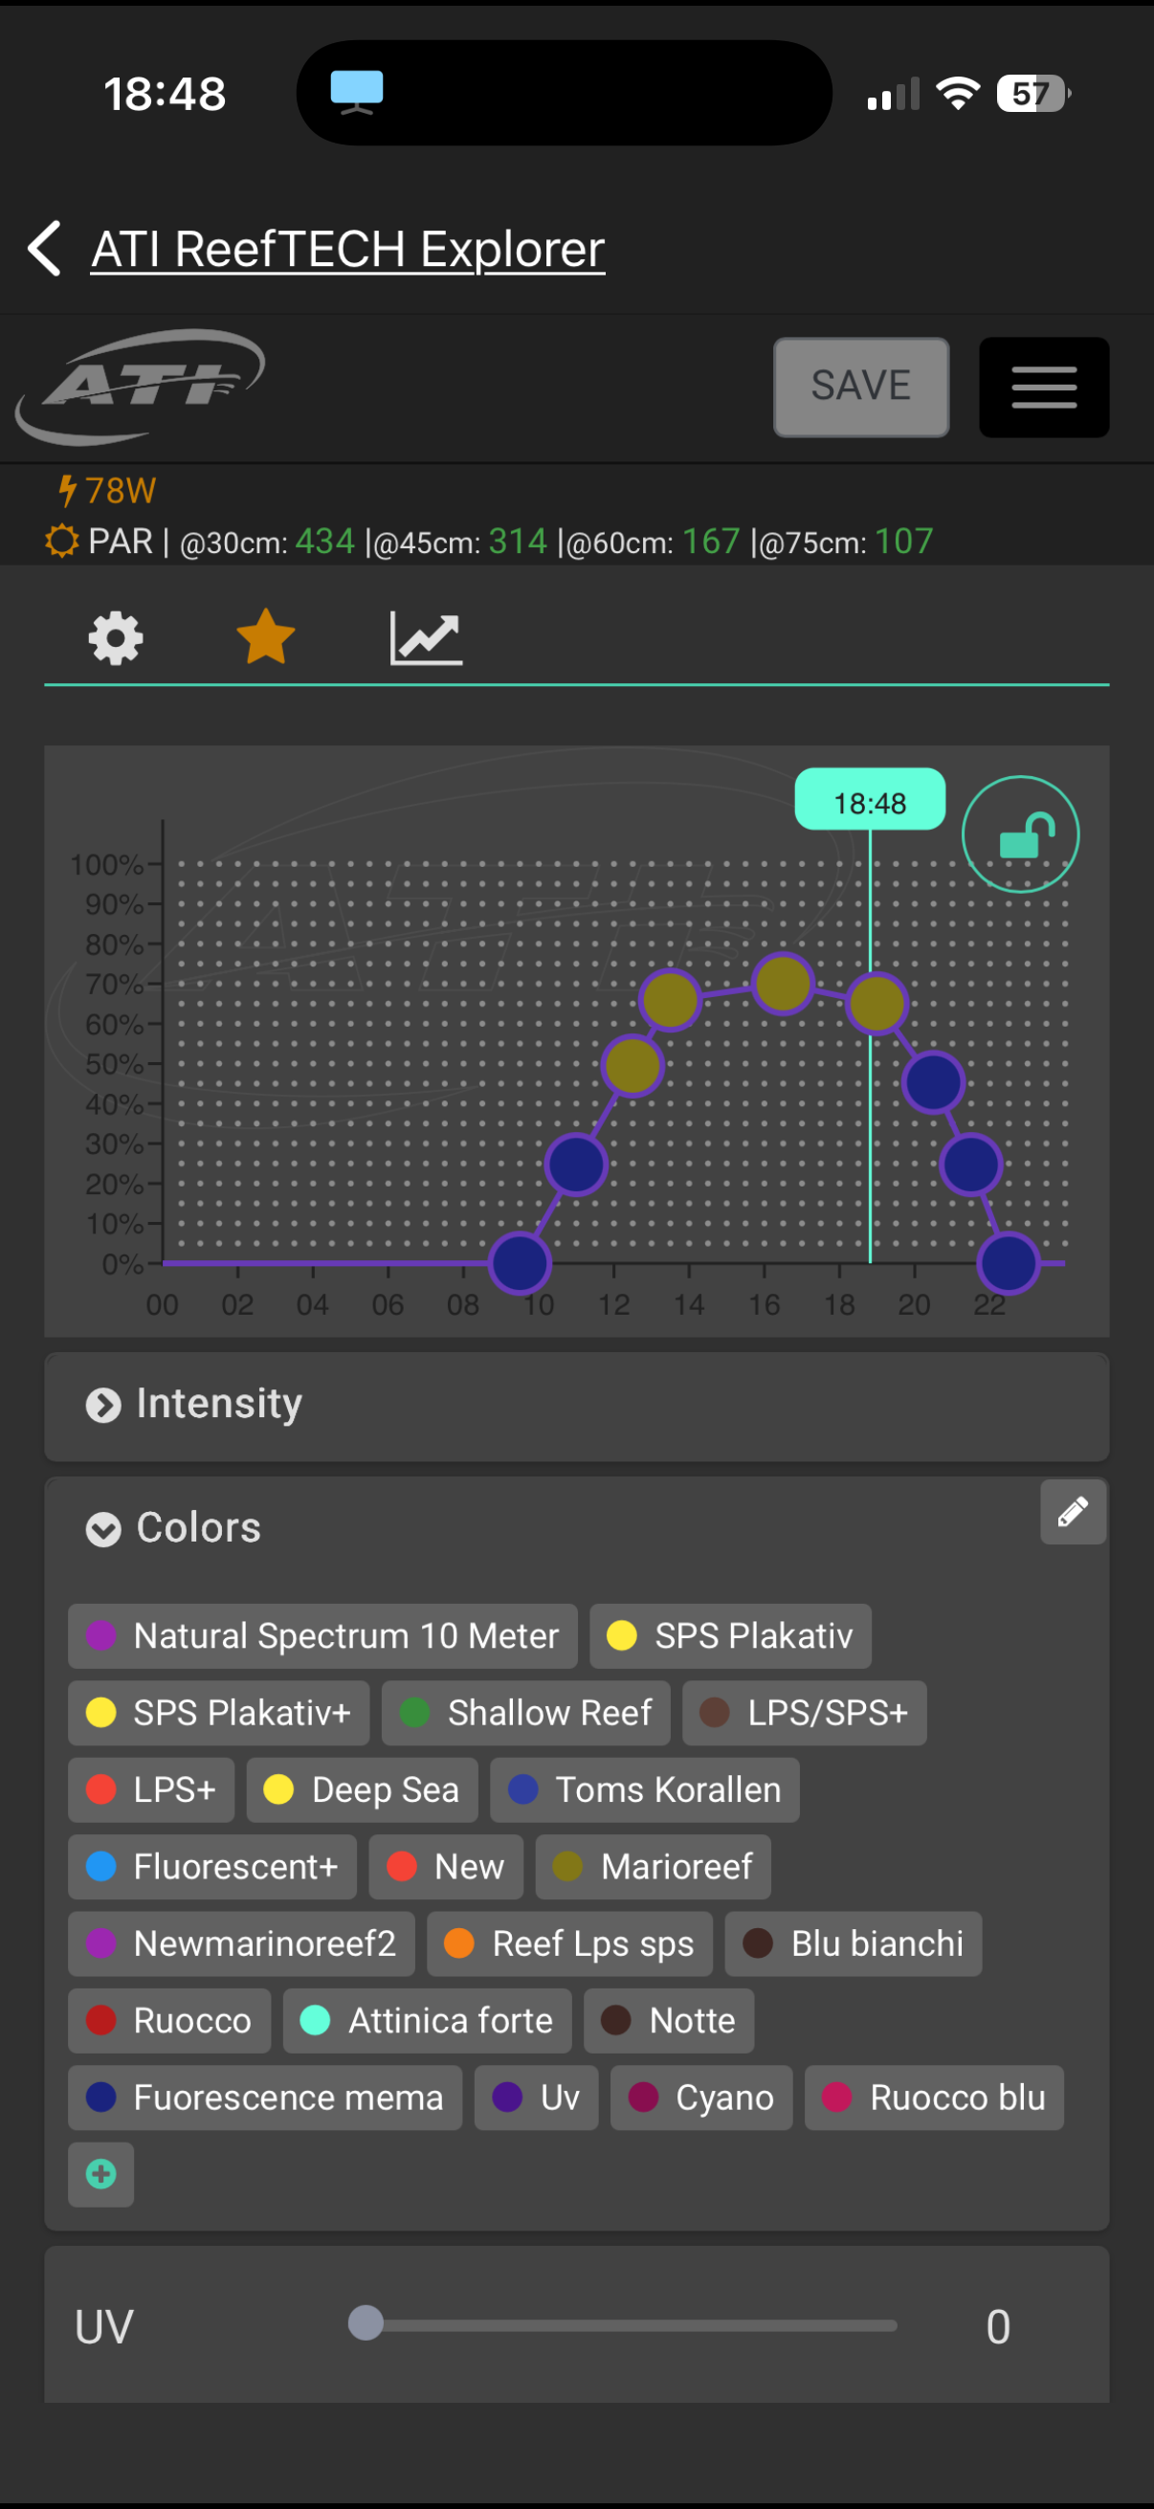Select the topmost olive peak point on the curve
The height and width of the screenshot is (2509, 1154).
783,984
